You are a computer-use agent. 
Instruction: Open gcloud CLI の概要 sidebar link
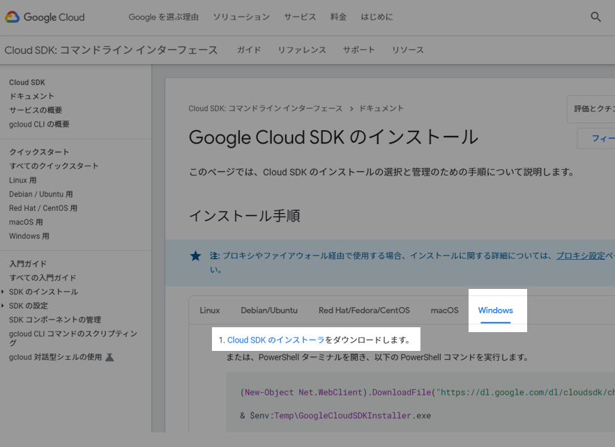(39, 124)
